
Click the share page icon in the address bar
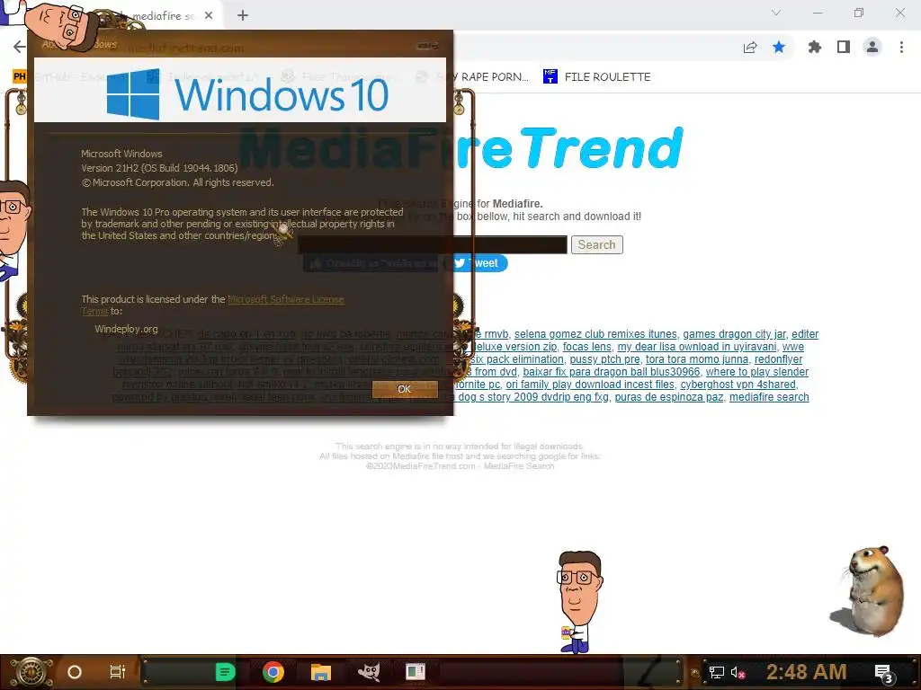(750, 47)
